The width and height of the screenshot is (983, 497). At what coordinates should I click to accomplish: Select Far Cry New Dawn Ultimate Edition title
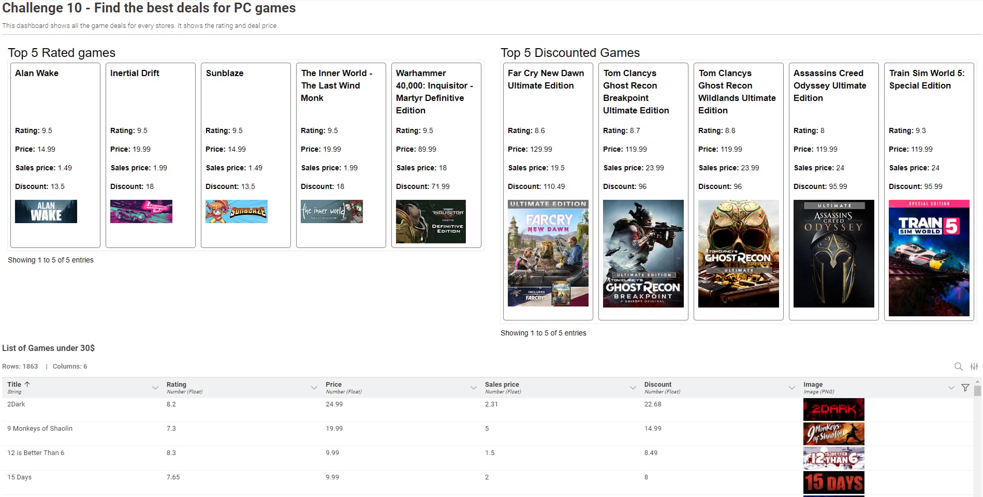pos(546,79)
